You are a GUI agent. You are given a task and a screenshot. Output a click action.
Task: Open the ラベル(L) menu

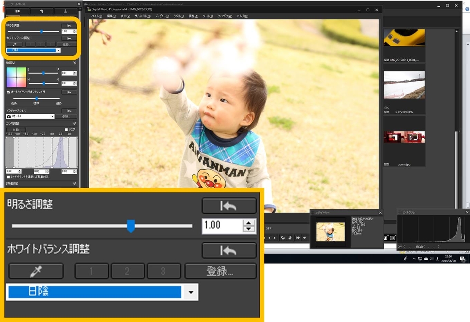(179, 16)
